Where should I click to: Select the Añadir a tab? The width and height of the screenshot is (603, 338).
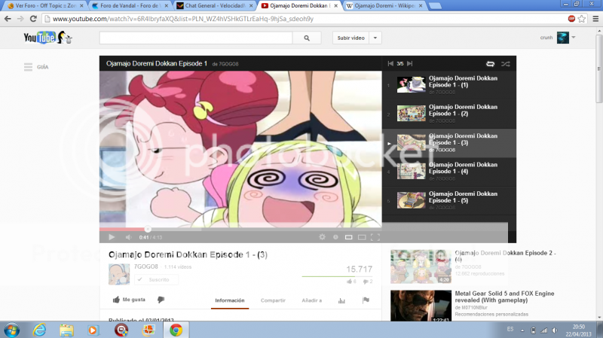(312, 300)
